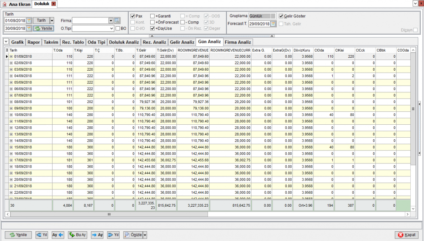Screen dimensions: 424x241
Task: Sort by T.Gelir column header
Action: click(146, 50)
